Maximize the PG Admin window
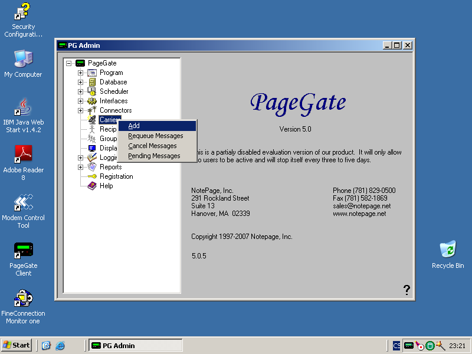472x354 pixels. (x=396, y=45)
